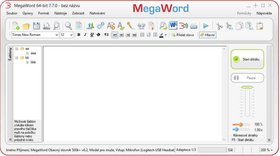
Task: Click the red MegaWord voice icon with sound waves
Action: point(183,26)
